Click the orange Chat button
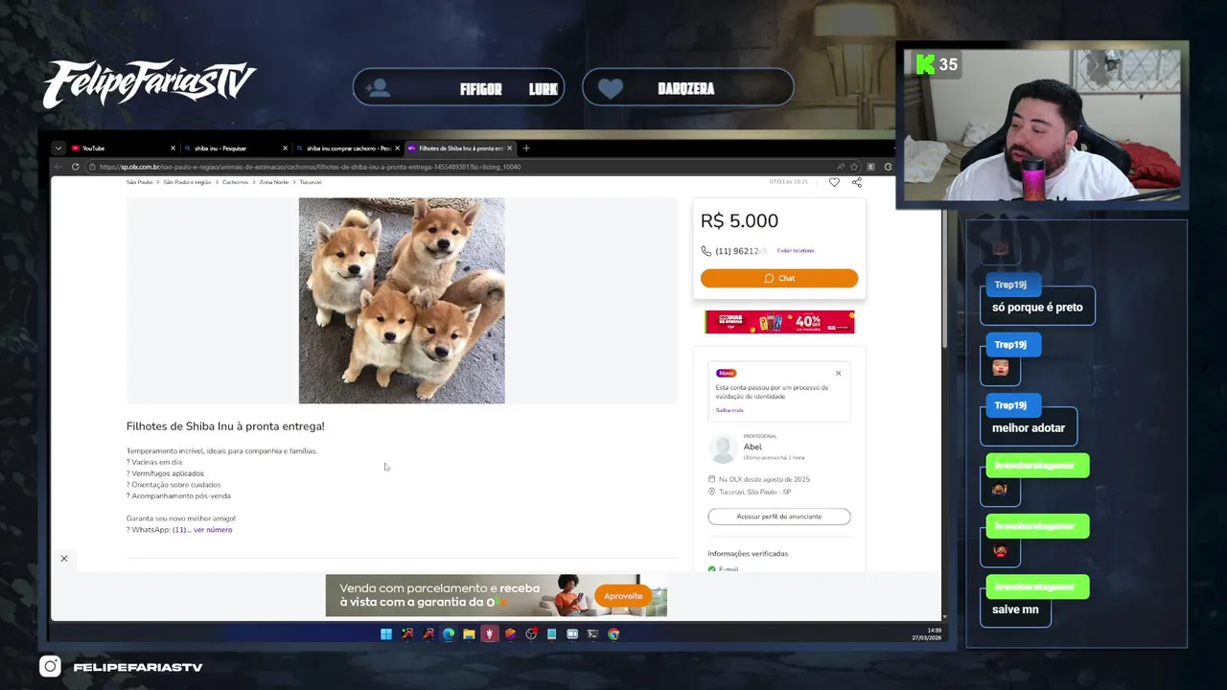 coord(778,278)
